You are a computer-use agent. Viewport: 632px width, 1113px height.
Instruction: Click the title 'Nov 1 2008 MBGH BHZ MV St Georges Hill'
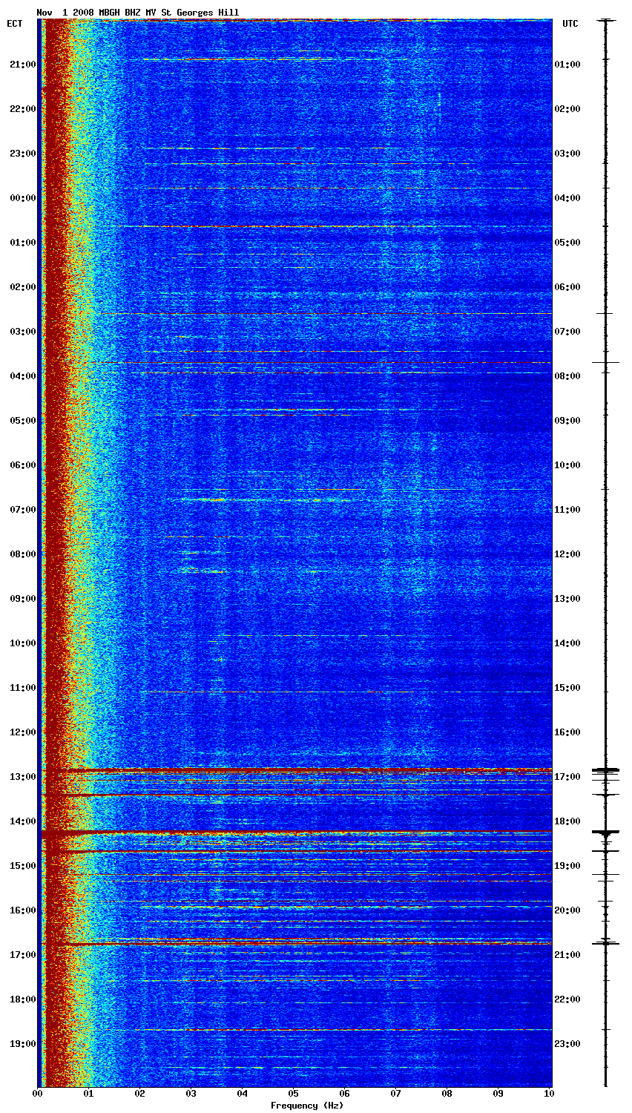tap(138, 13)
